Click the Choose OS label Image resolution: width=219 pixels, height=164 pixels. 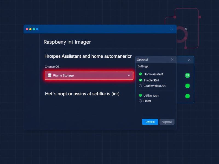pos(53,67)
